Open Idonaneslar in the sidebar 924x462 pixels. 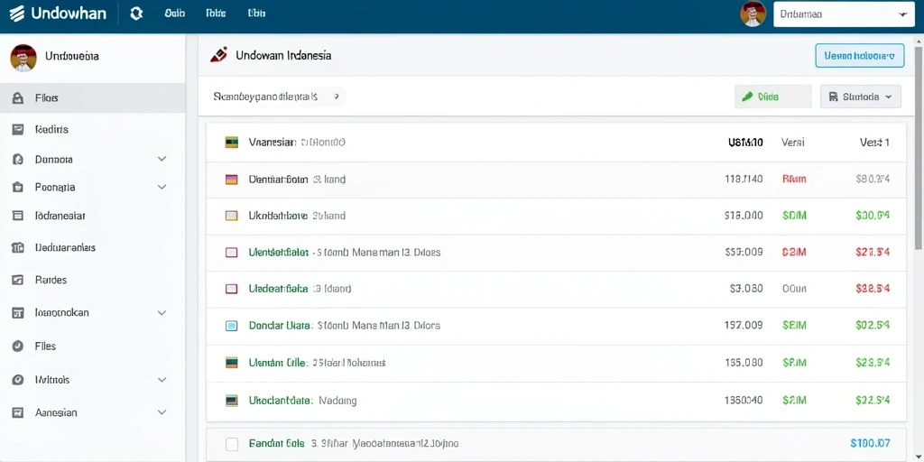point(60,216)
